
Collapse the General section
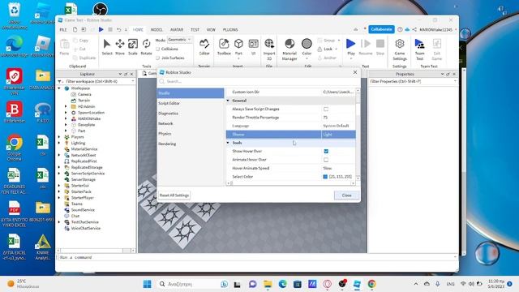(x=228, y=101)
